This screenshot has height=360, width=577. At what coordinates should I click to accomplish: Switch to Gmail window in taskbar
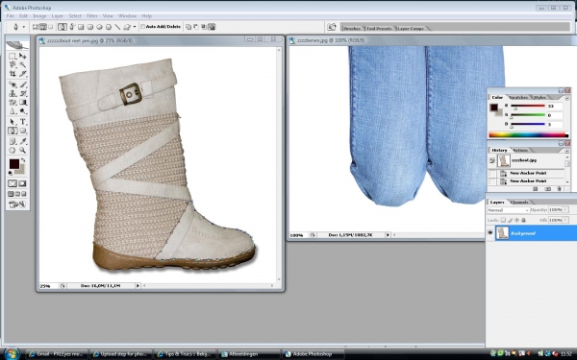(57, 354)
